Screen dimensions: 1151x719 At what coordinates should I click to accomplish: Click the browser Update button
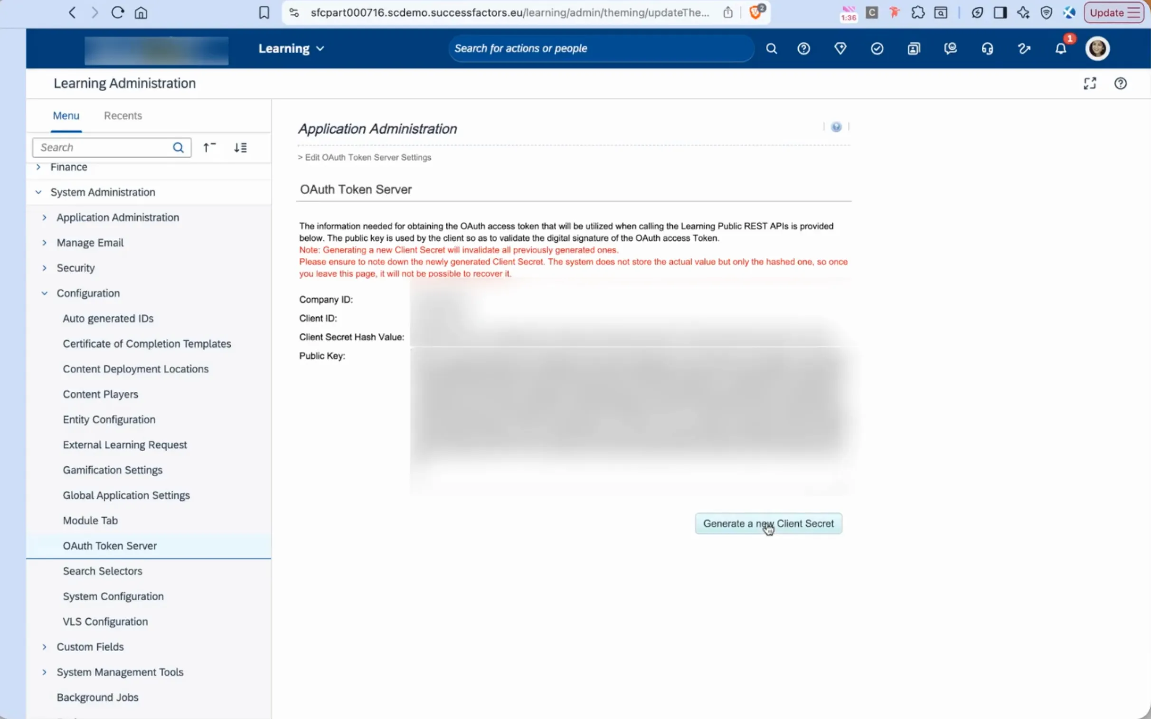(x=1113, y=13)
